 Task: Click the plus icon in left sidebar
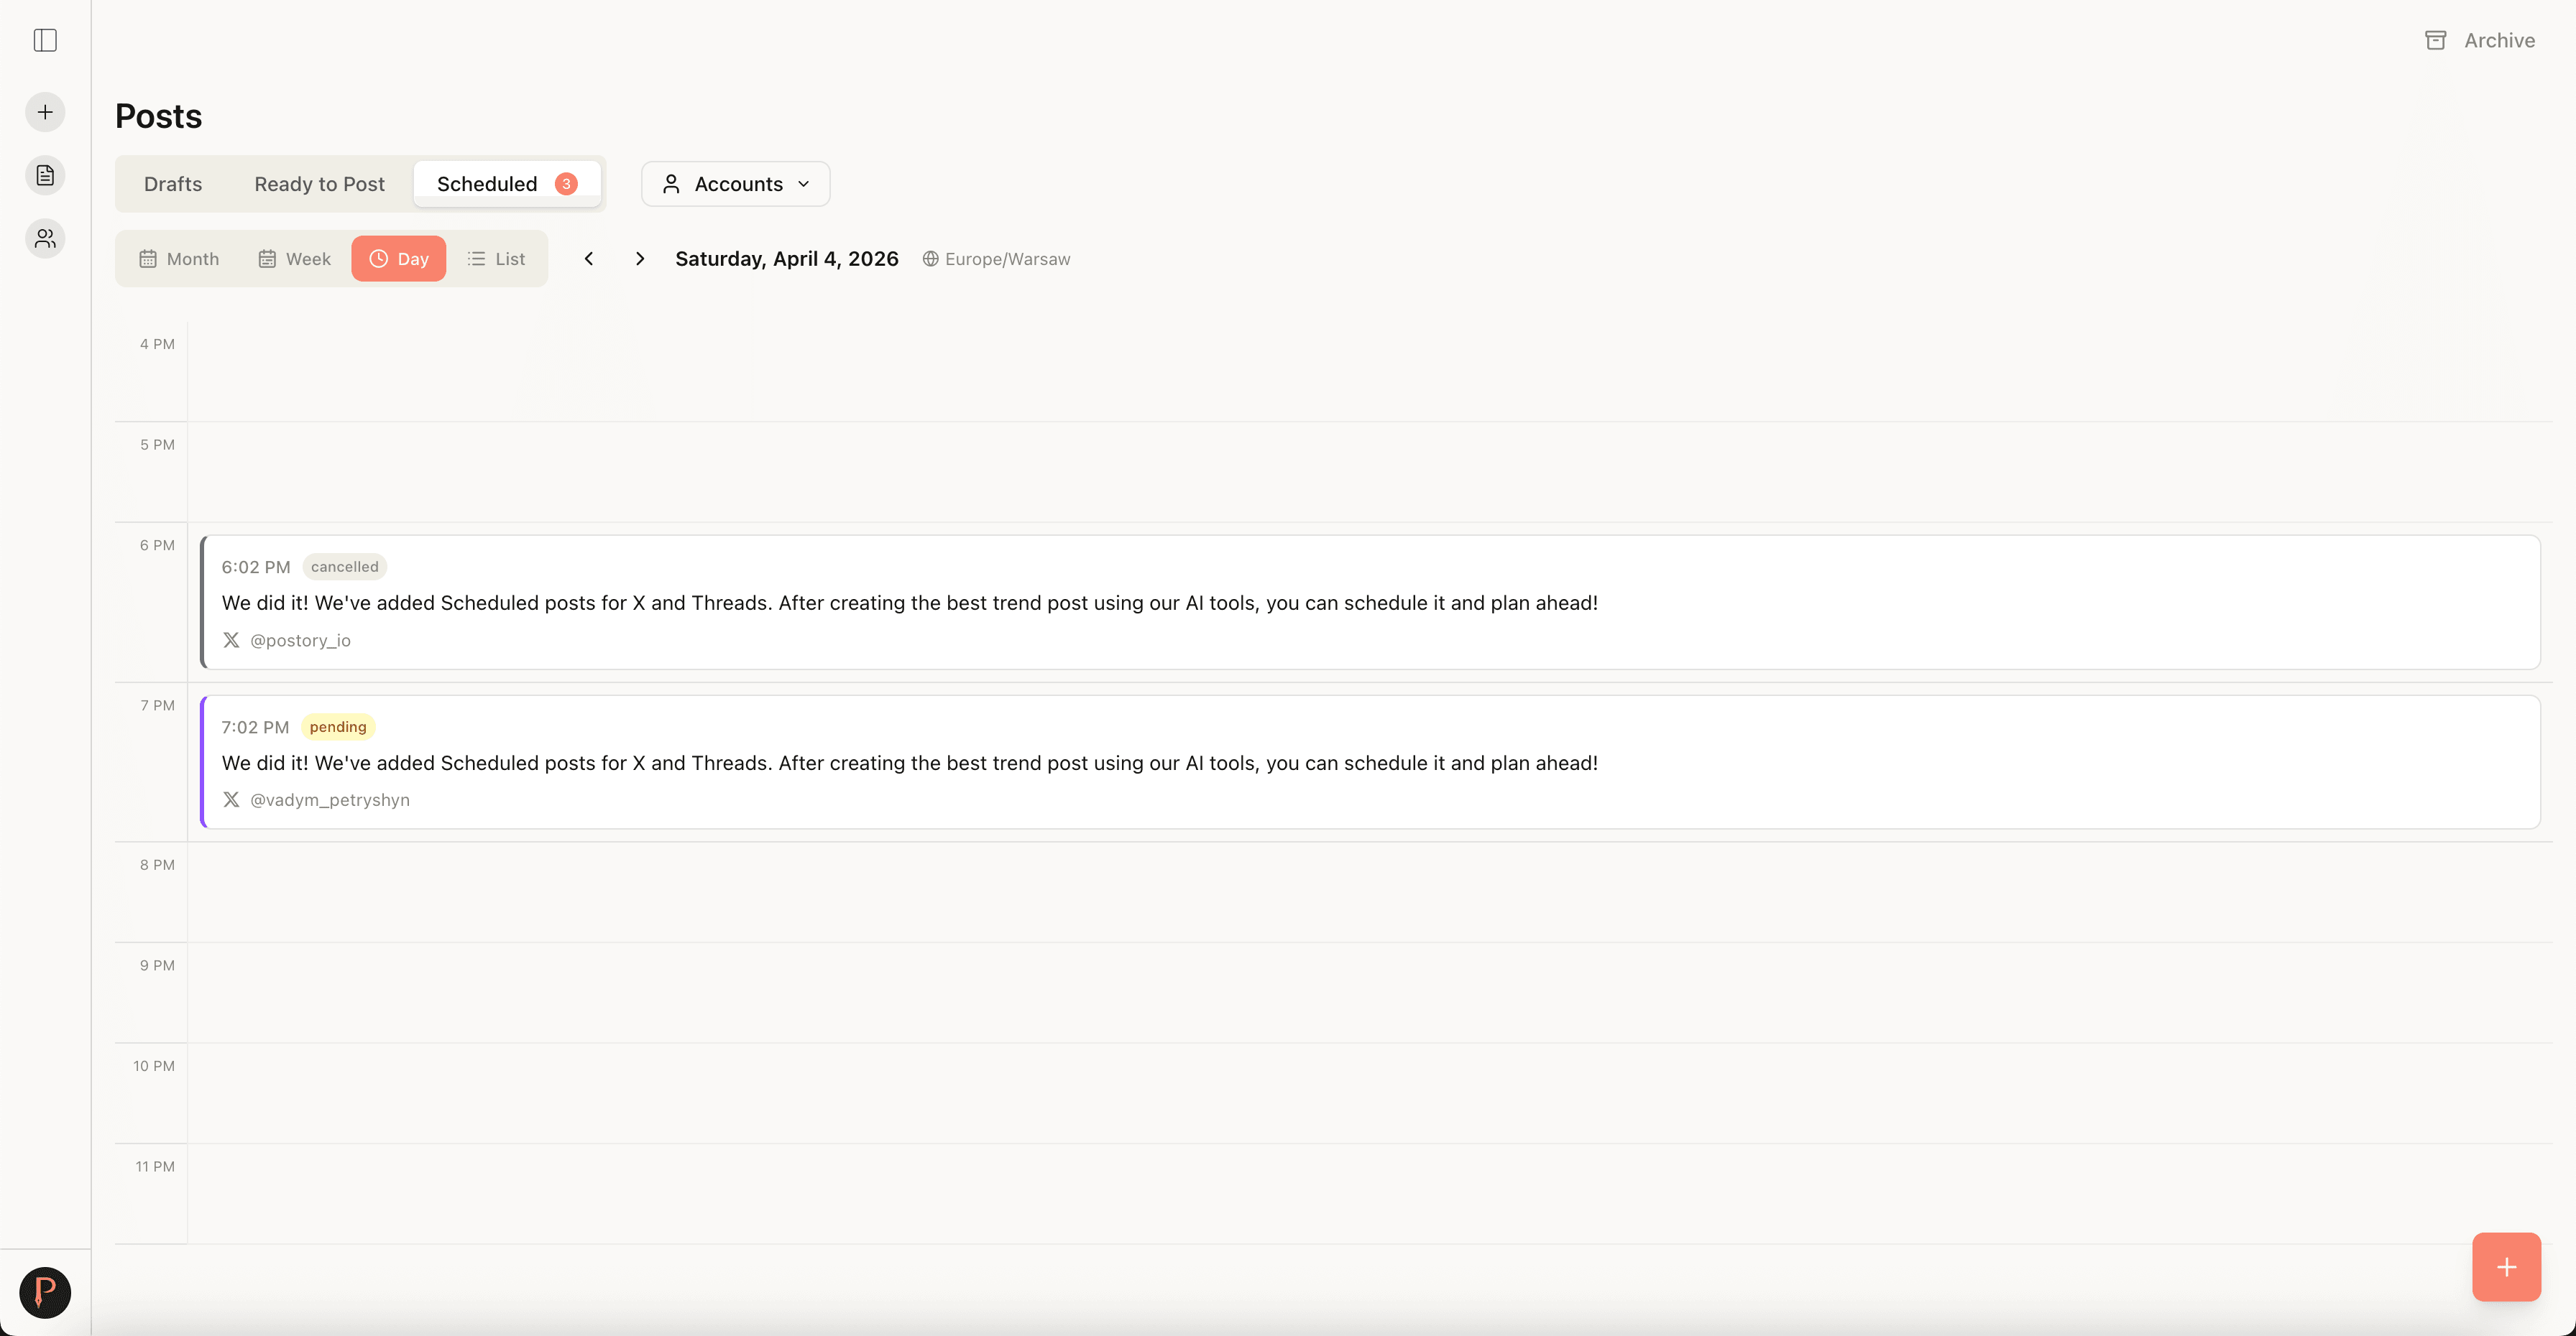coord(45,112)
